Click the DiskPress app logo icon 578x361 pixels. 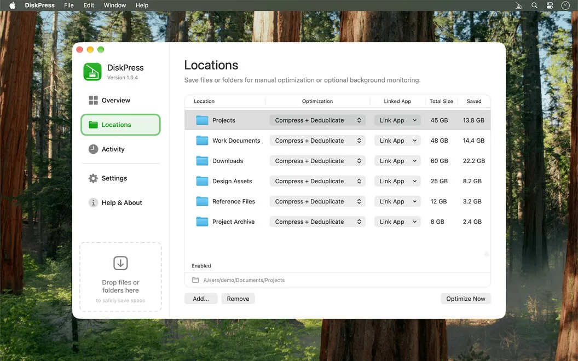(x=92, y=72)
